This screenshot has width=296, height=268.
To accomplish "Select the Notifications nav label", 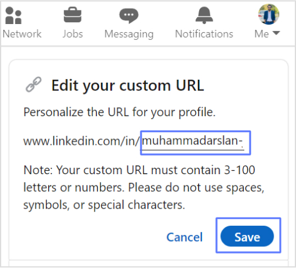I will [204, 34].
